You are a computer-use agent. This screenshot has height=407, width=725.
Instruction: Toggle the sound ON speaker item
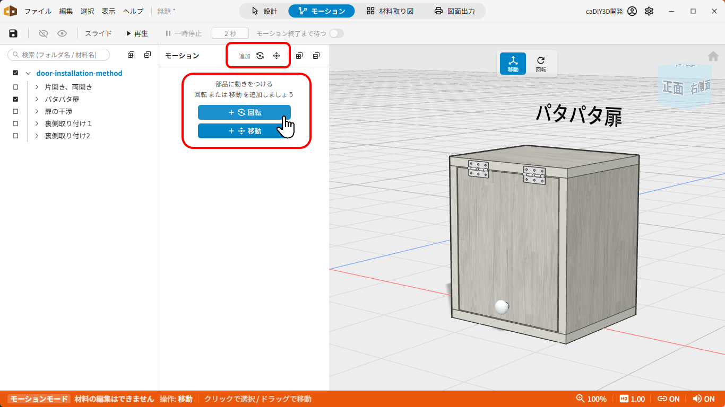pos(704,399)
